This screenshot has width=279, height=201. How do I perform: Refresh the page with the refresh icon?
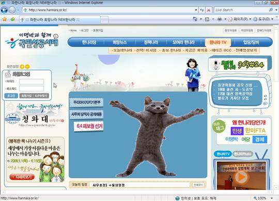click(x=202, y=10)
